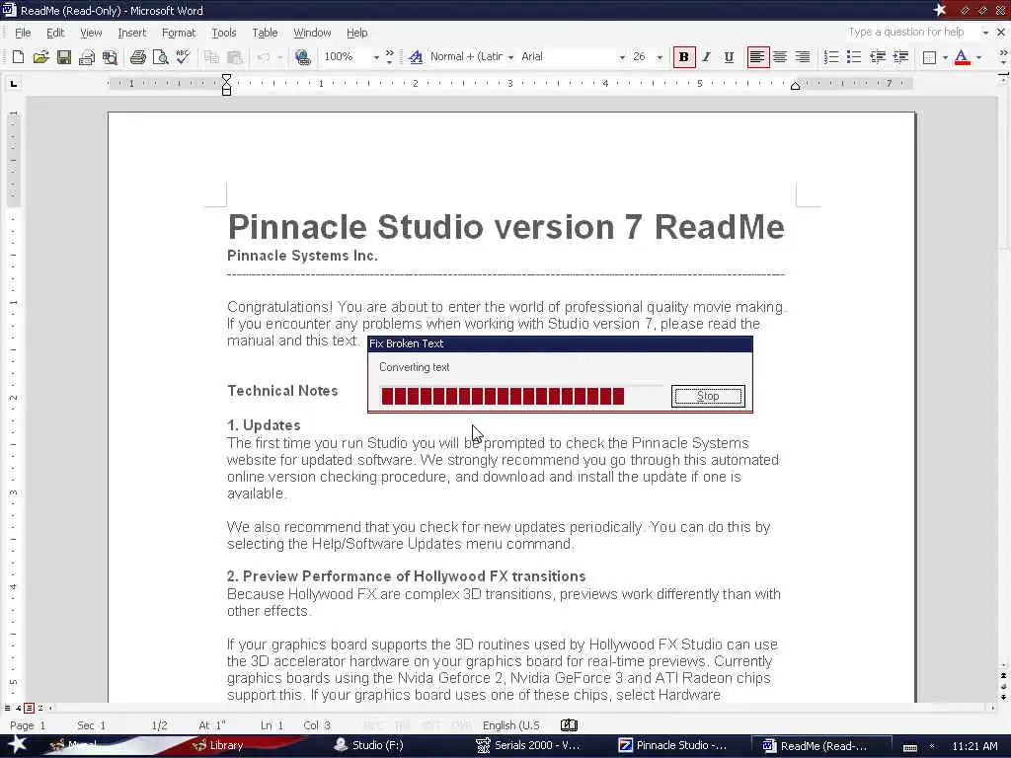Open a file with the folder icon
The height and width of the screenshot is (758, 1011).
(40, 57)
